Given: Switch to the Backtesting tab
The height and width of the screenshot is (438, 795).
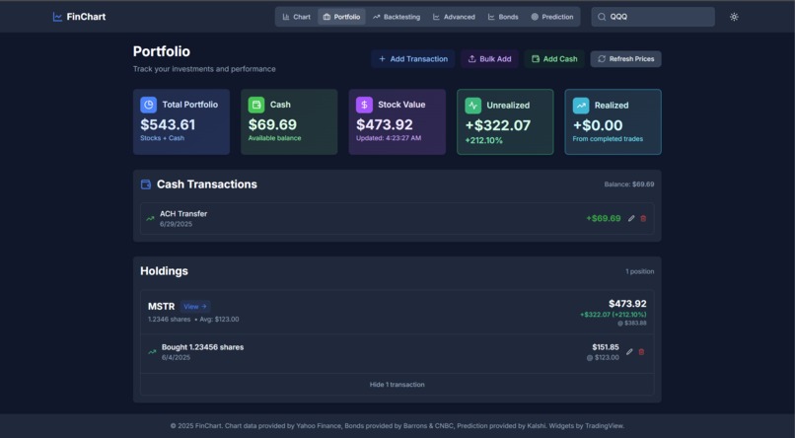Looking at the screenshot, I should click(x=397, y=17).
